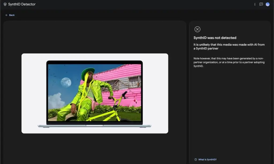Click the 'It is unlikely that this media' text
The image size is (274, 164).
229,46
